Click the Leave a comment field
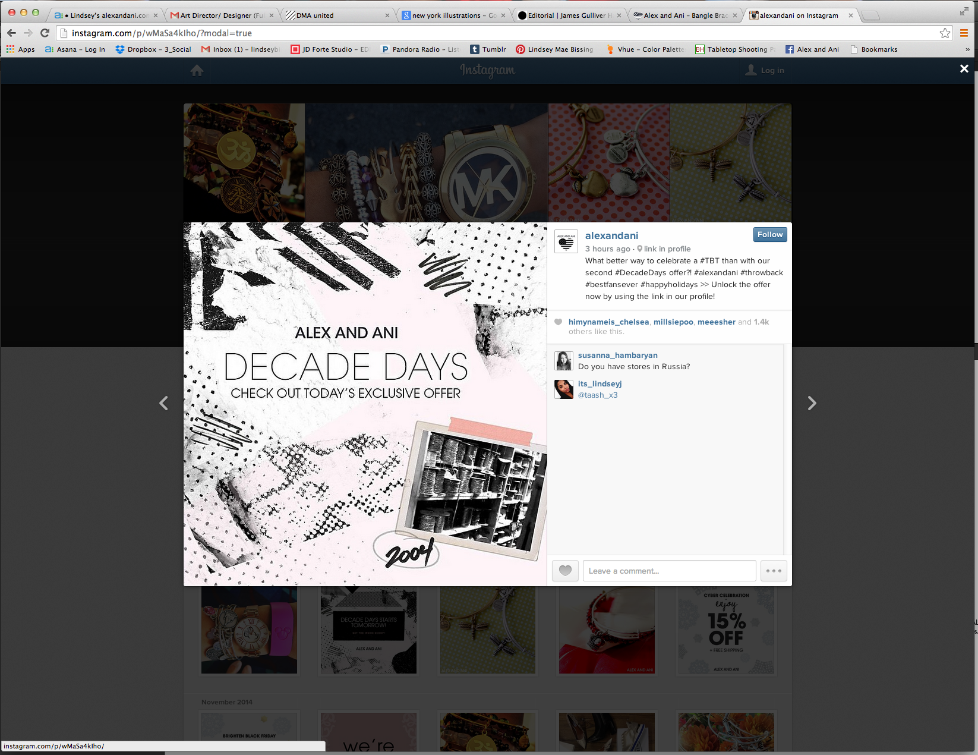The width and height of the screenshot is (978, 755). (669, 571)
